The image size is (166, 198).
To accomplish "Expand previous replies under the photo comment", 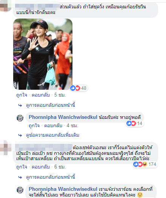I will [51, 105].
